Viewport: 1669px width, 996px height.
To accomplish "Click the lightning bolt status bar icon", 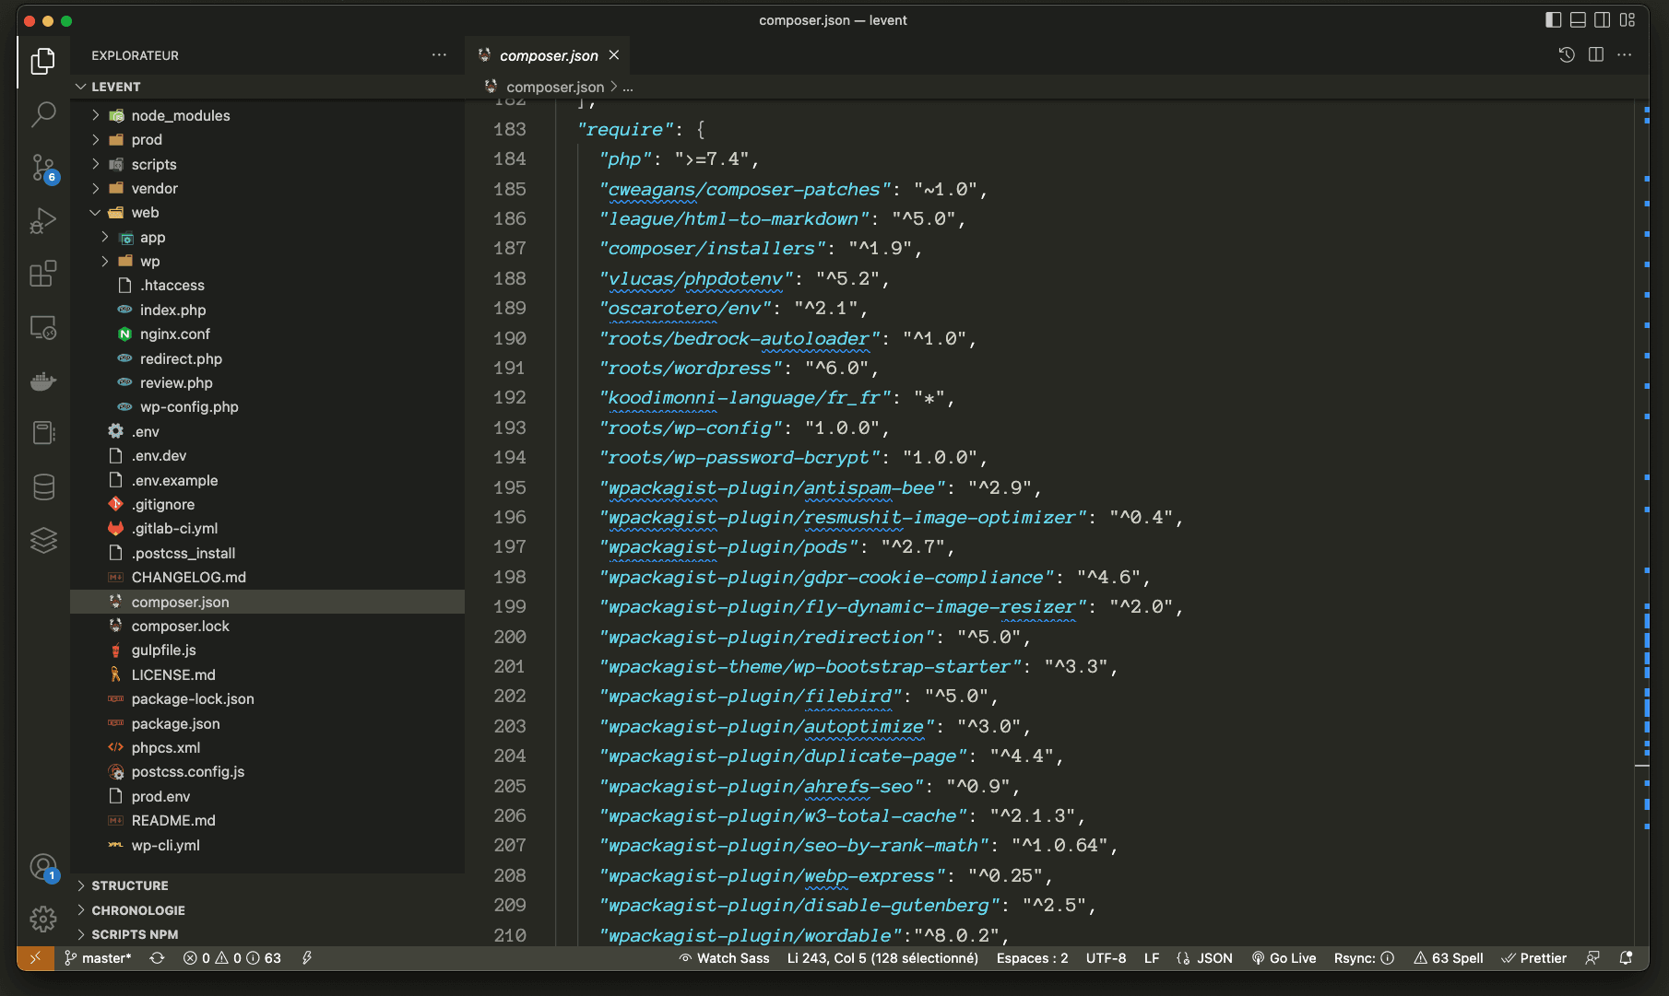I will 307,958.
